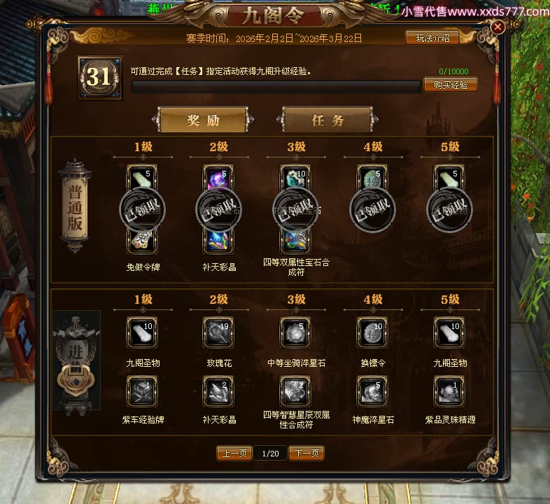Image resolution: width=550 pixels, height=504 pixels.
Task: Close the 九阁令 window
Action: (498, 27)
